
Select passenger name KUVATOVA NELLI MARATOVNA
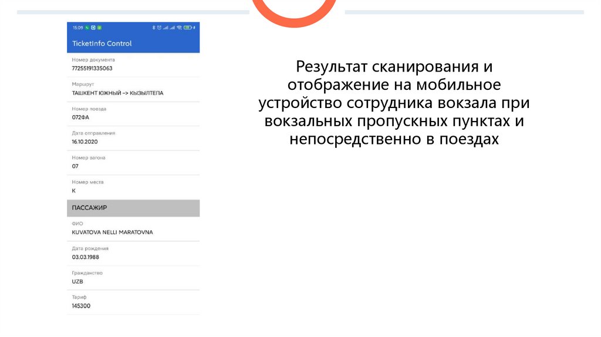(x=112, y=232)
